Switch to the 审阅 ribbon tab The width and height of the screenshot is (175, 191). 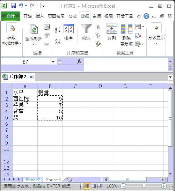point(97,16)
